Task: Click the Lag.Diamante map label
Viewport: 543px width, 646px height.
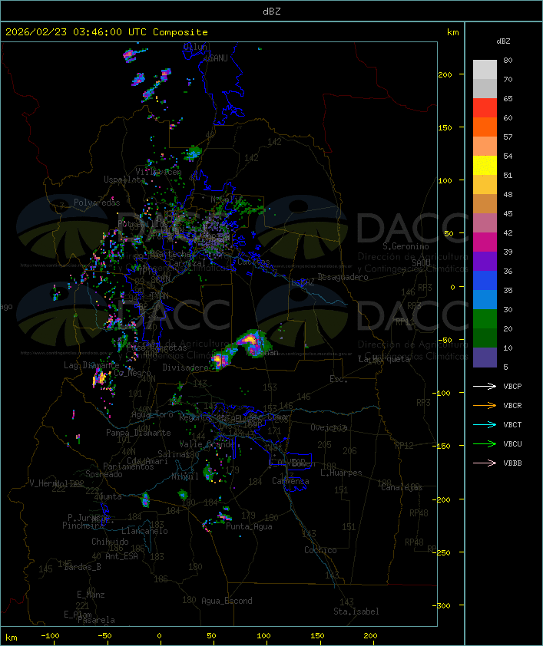Action: coord(91,365)
